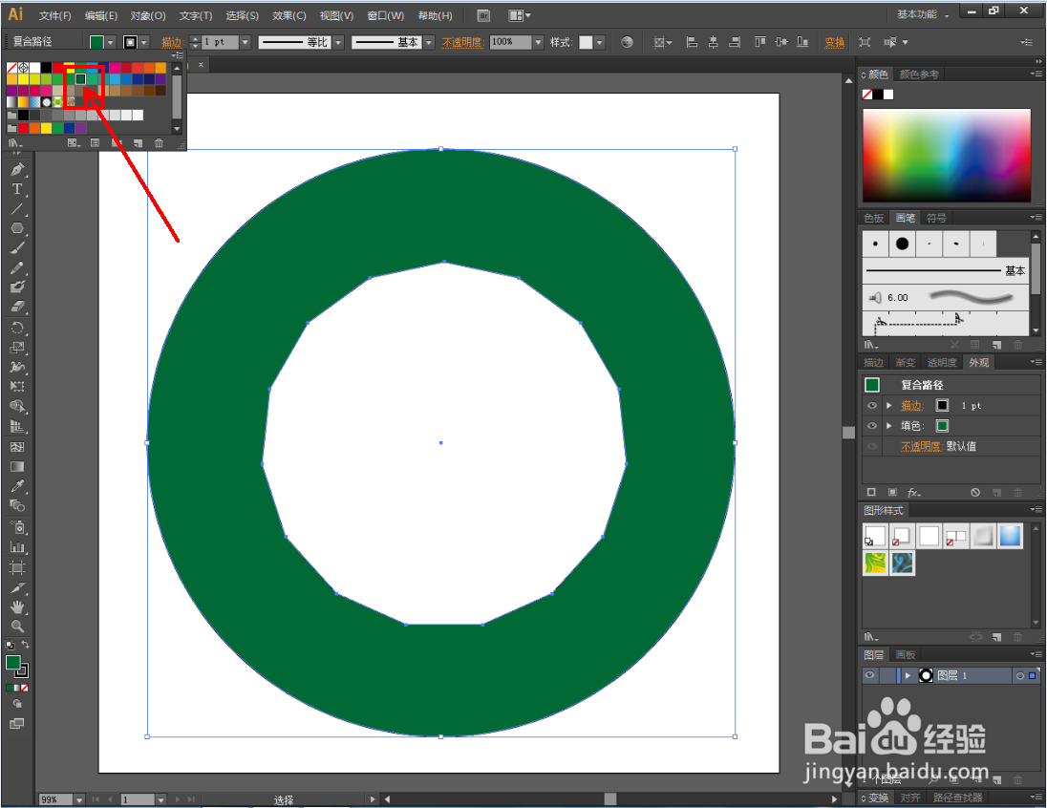Switch to the 画板 tab
The height and width of the screenshot is (808, 1047).
click(x=905, y=654)
